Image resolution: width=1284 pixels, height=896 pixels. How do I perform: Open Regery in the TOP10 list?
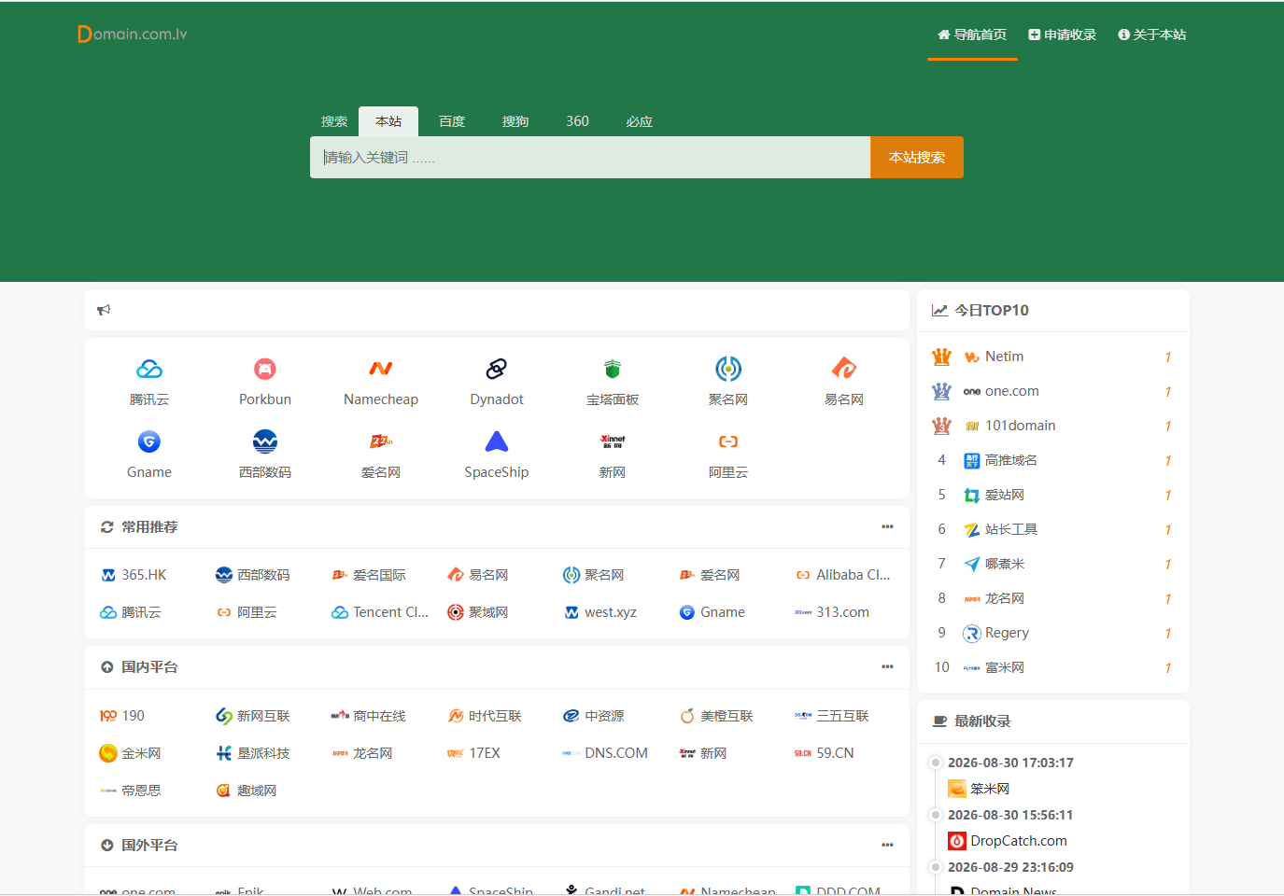pos(996,633)
